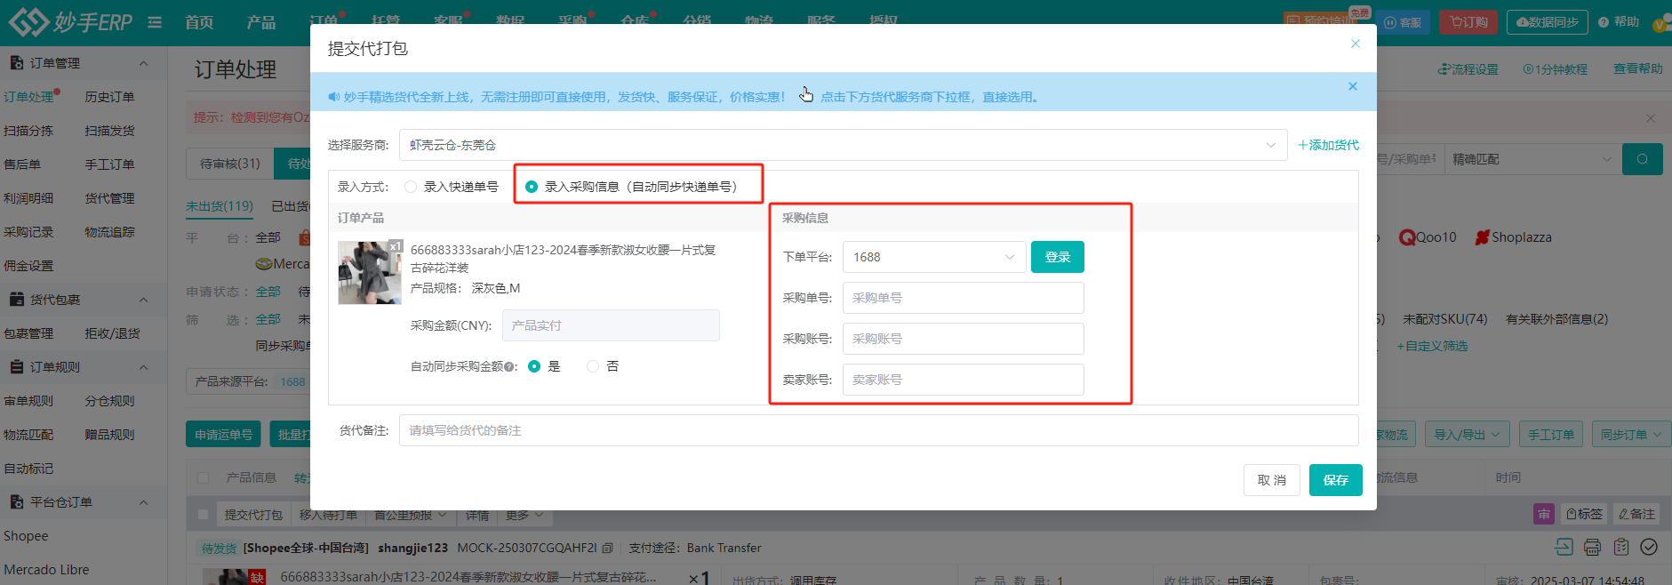Click the 采购单号 input field
Viewport: 1672px width, 585px height.
tap(963, 298)
